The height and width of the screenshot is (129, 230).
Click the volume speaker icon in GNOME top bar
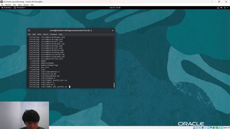pyautogui.click(x=221, y=8)
